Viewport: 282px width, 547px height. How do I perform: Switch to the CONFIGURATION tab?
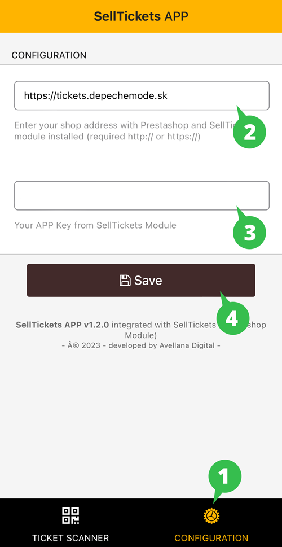click(211, 523)
